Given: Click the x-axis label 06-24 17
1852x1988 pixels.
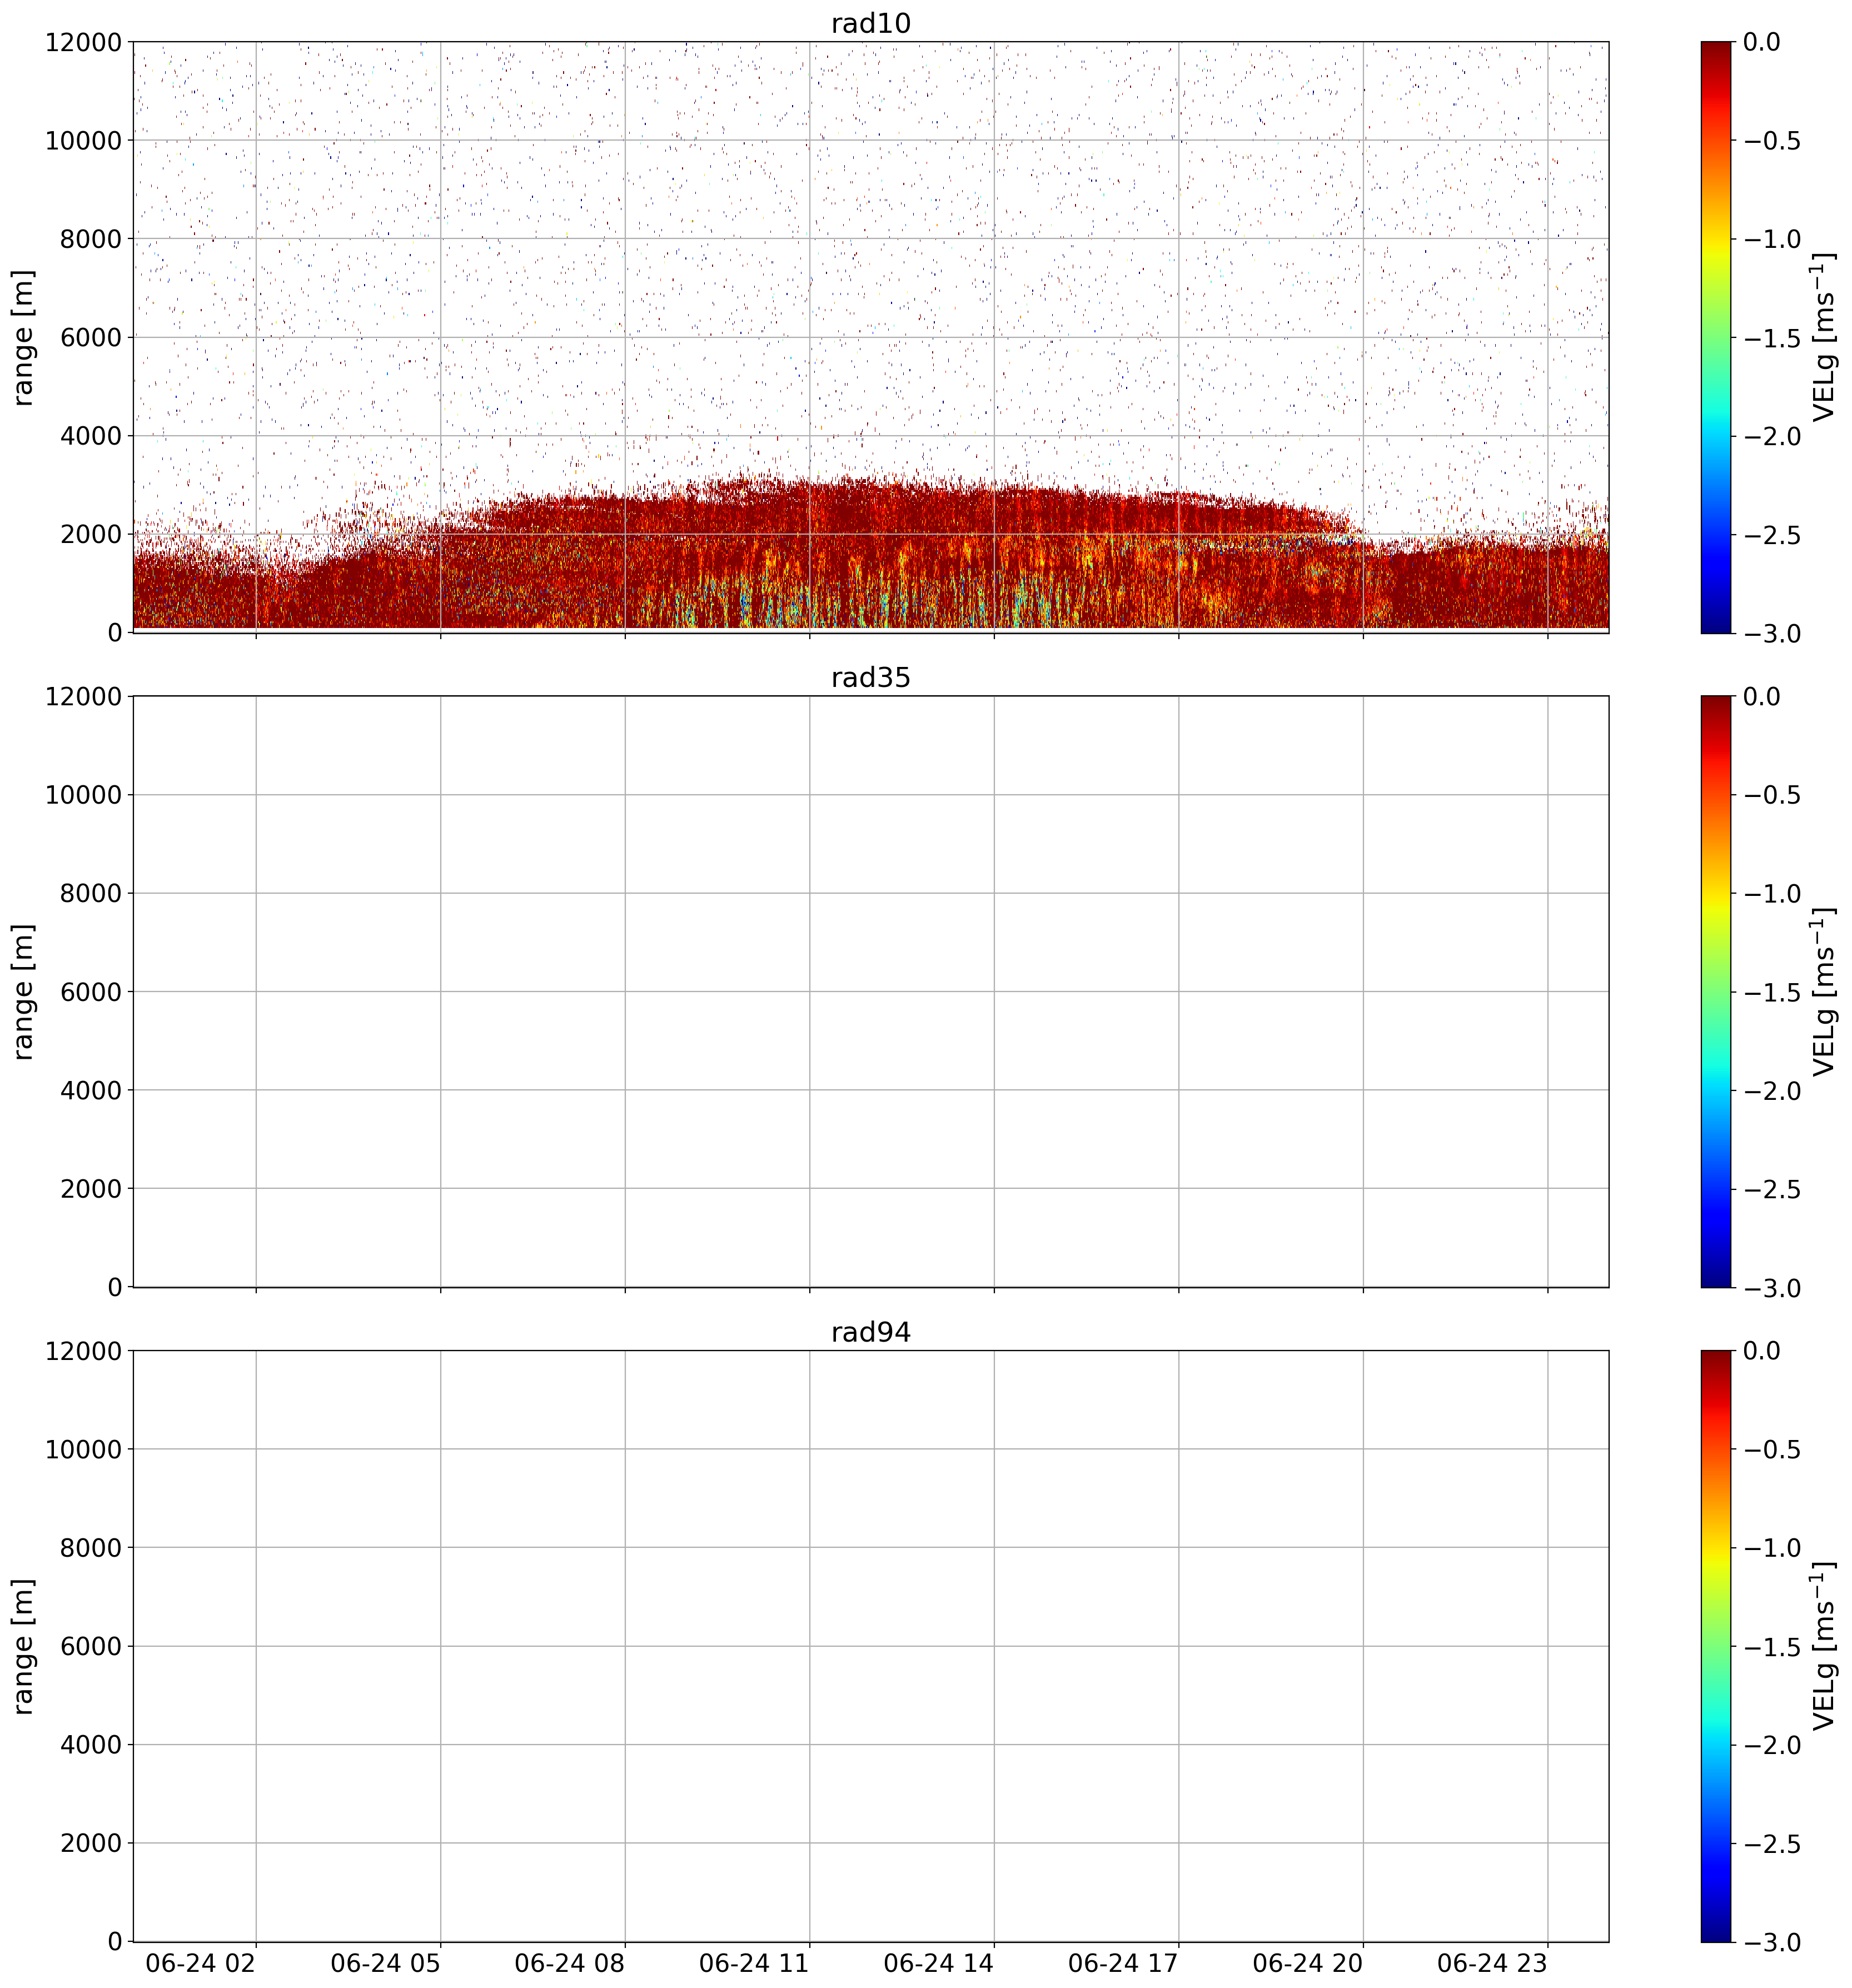Looking at the screenshot, I should 1122,1963.
